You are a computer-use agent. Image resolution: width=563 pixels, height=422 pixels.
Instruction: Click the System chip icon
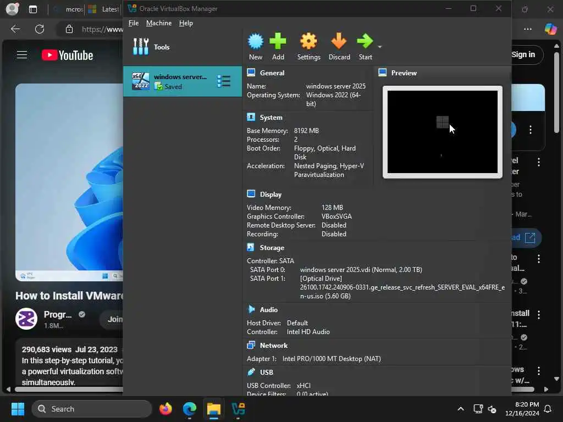[x=251, y=117]
